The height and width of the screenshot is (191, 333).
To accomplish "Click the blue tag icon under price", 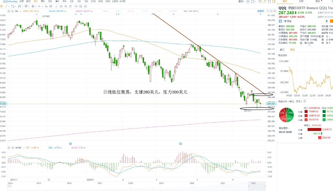I will point(280,21).
